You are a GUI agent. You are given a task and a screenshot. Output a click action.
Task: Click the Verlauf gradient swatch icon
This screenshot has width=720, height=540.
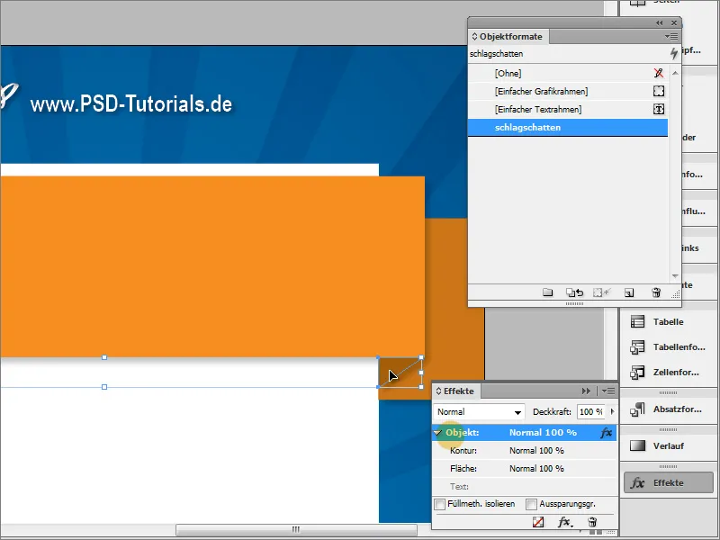[x=637, y=445]
